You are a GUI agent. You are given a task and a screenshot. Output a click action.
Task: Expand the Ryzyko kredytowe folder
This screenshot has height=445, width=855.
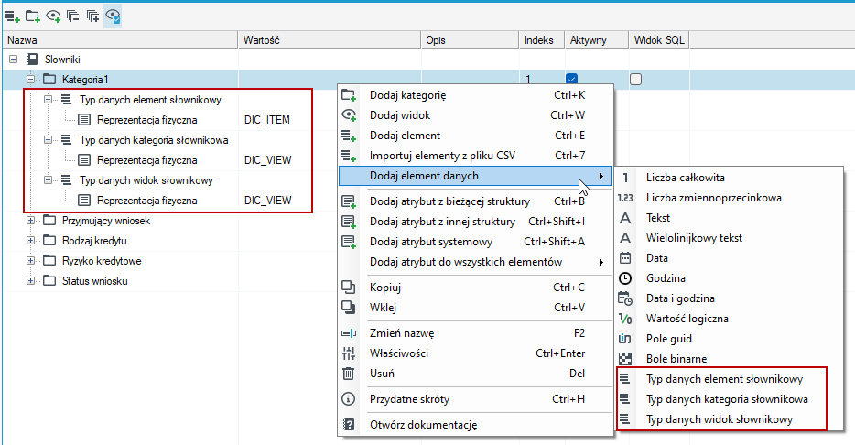30,261
